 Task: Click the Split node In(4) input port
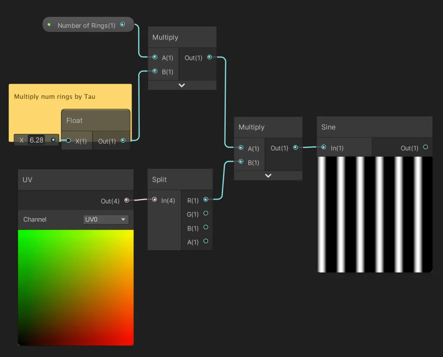pos(154,199)
